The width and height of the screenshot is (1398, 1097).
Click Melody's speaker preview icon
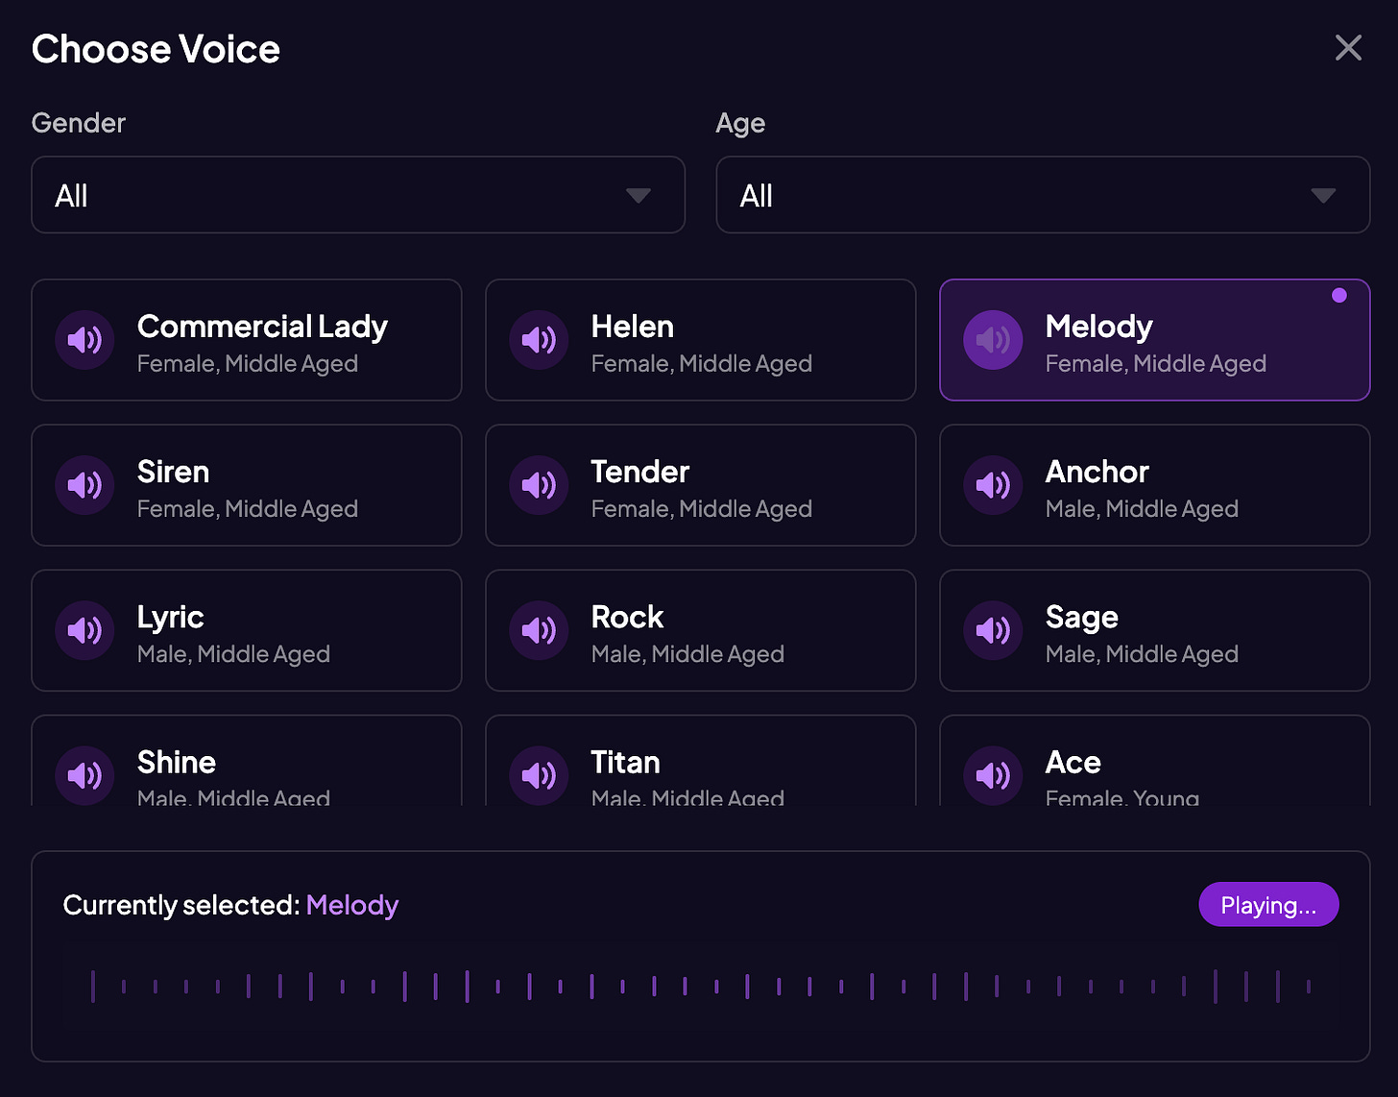pos(993,340)
